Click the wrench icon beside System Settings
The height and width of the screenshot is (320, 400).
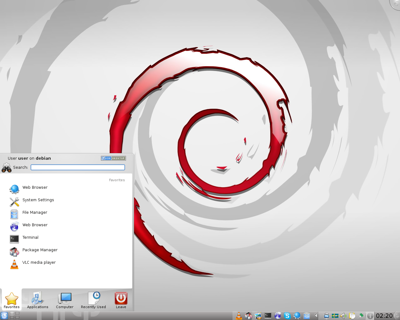14,202
